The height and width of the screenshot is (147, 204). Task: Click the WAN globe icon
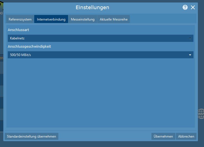tap(201, 114)
